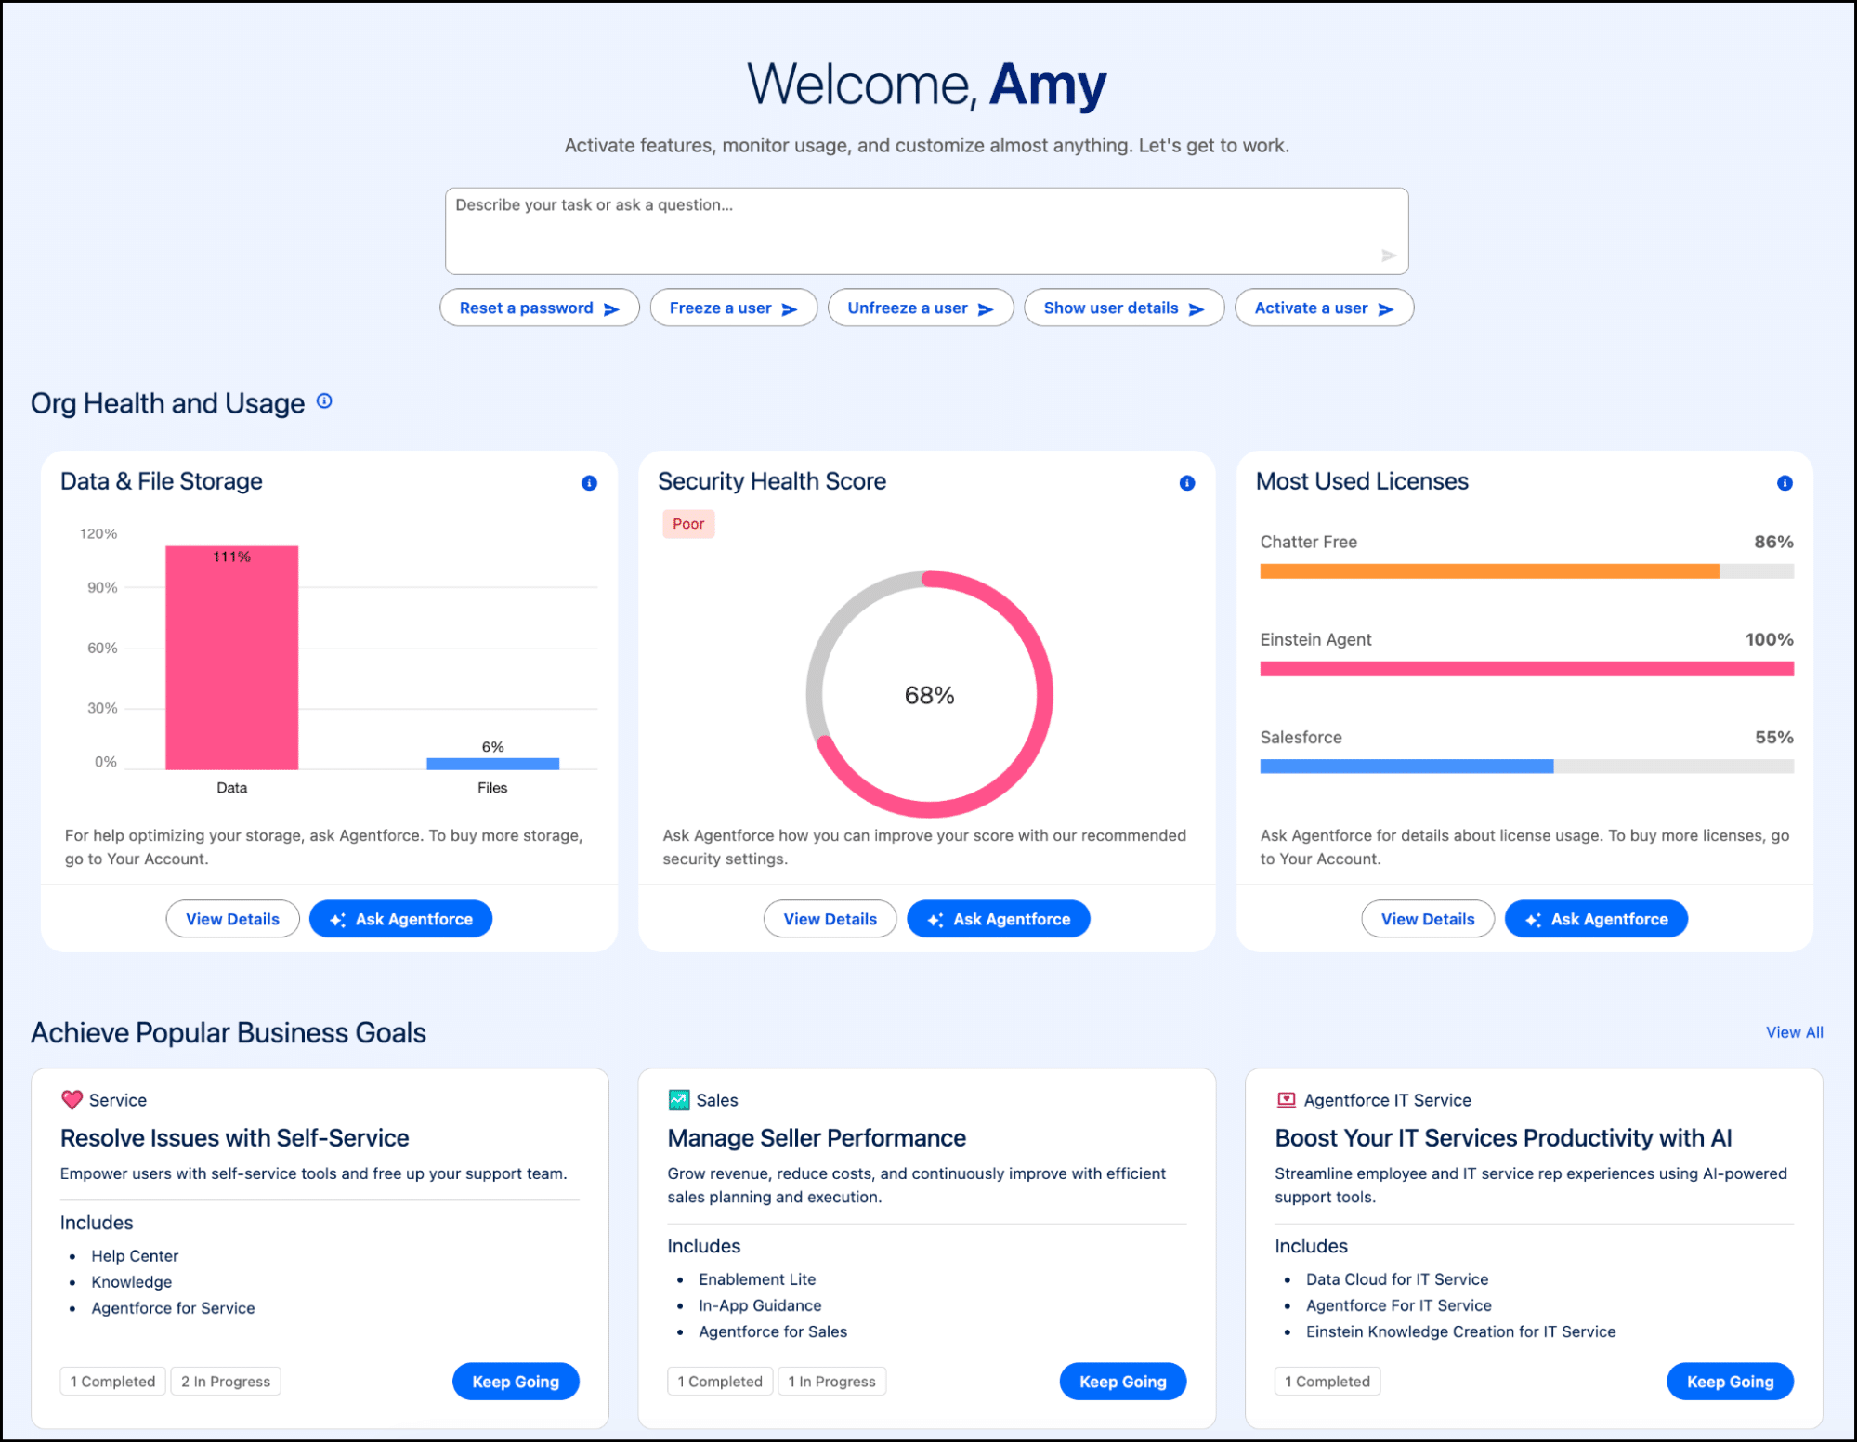Image resolution: width=1857 pixels, height=1442 pixels.
Task: Click the pink Data storage bar in chart
Action: point(231,660)
